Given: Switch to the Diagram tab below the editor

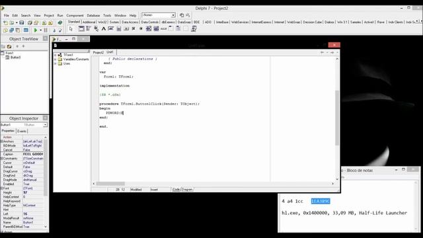Looking at the screenshot, I should (187, 190).
